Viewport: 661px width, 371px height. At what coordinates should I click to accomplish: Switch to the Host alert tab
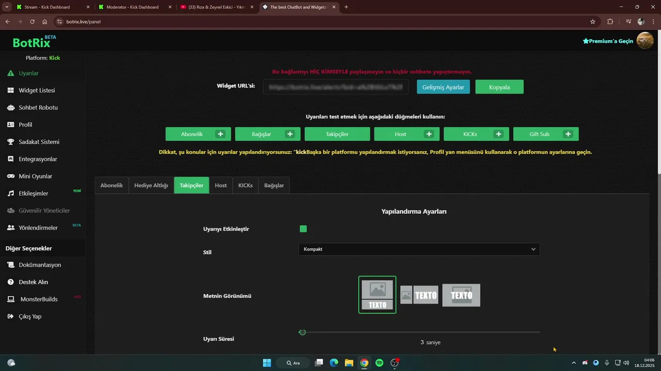pos(221,185)
